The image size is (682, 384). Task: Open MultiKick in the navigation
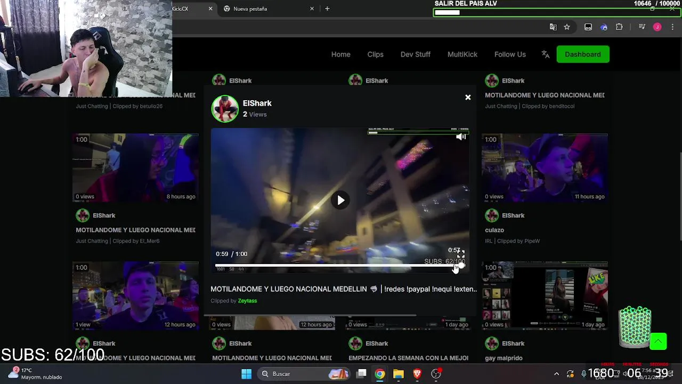click(462, 54)
